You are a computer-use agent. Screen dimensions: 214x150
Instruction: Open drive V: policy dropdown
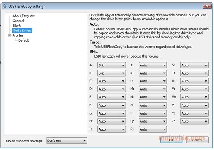(x=195, y=89)
